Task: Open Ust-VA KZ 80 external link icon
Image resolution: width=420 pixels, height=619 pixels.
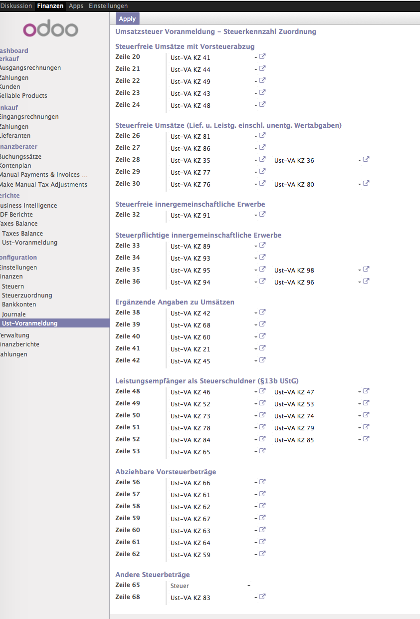Action: [x=366, y=184]
